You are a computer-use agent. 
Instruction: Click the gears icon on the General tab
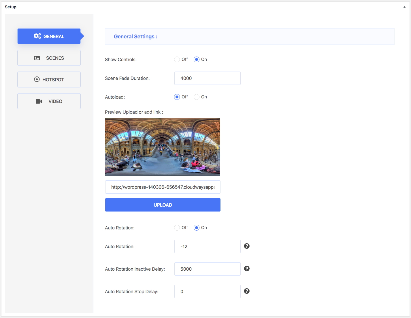coord(37,36)
